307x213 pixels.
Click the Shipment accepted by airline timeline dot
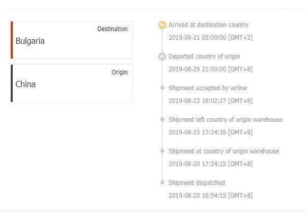(162, 88)
